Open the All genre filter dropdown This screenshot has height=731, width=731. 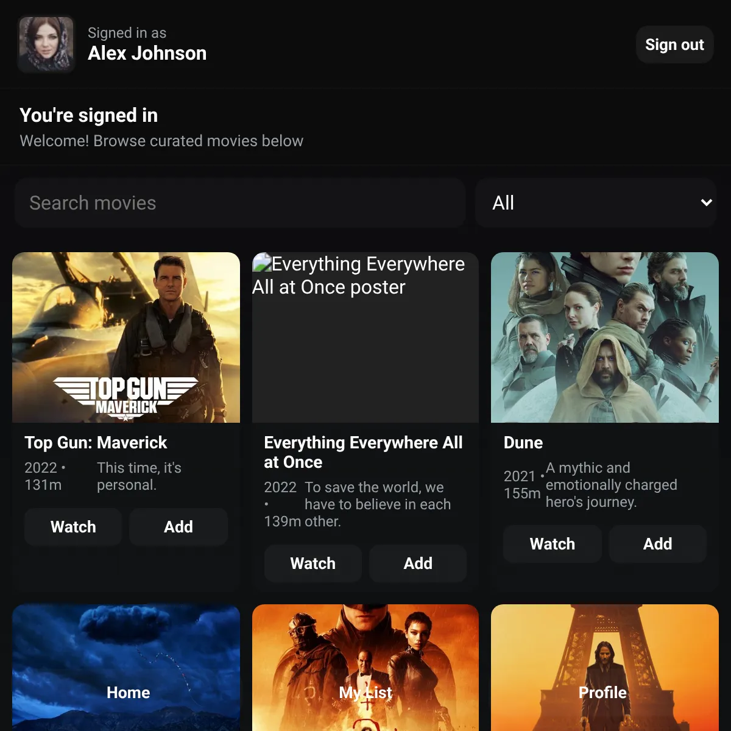pyautogui.click(x=595, y=203)
